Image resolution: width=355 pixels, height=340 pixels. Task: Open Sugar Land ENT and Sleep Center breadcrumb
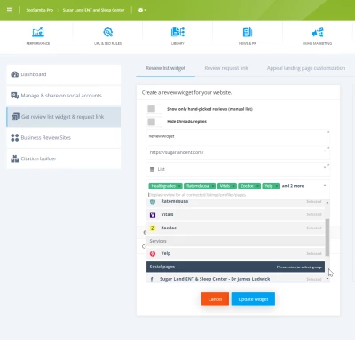(x=93, y=10)
